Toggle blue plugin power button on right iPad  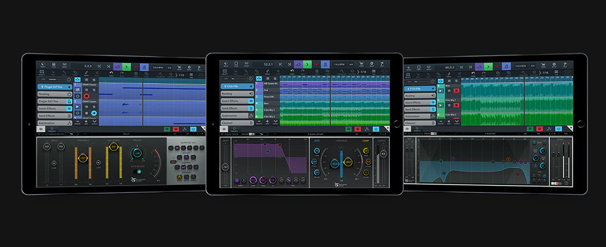(x=559, y=129)
